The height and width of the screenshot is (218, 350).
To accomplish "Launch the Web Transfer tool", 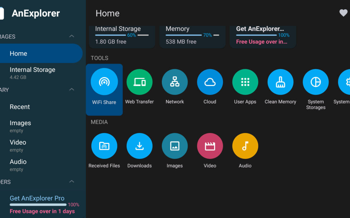I will pos(139,82).
